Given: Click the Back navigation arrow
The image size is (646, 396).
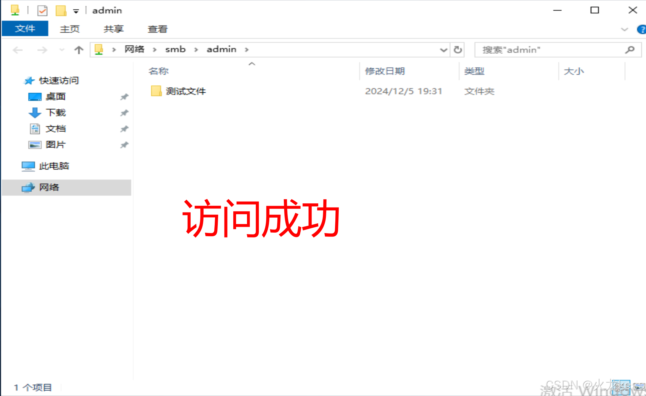Looking at the screenshot, I should [18, 50].
